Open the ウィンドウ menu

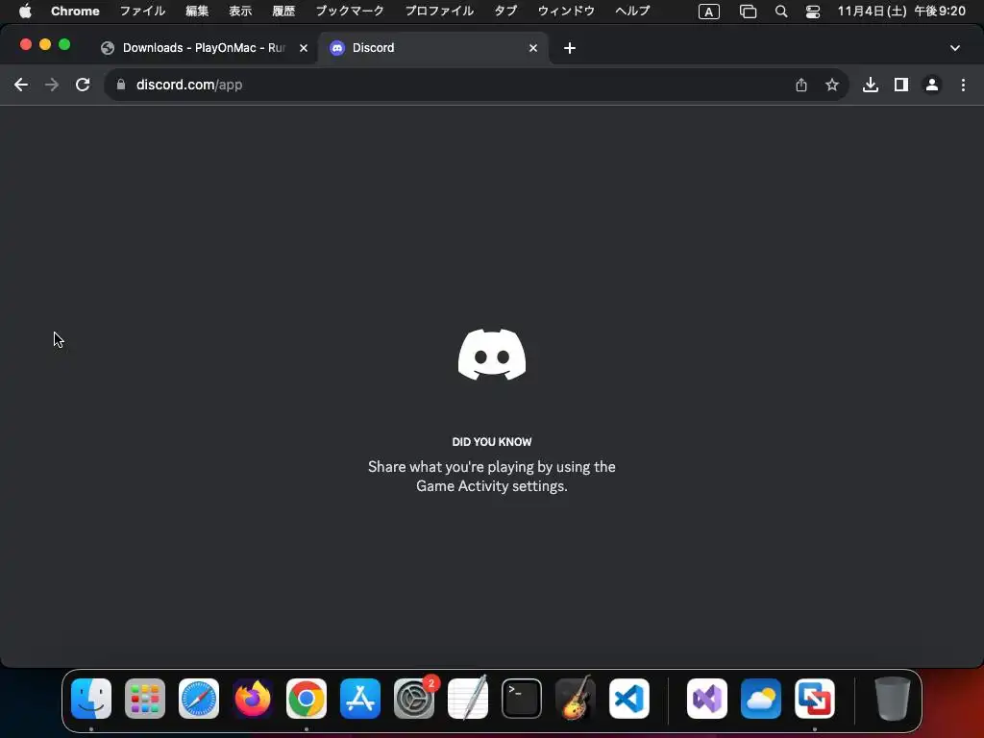[x=566, y=12]
